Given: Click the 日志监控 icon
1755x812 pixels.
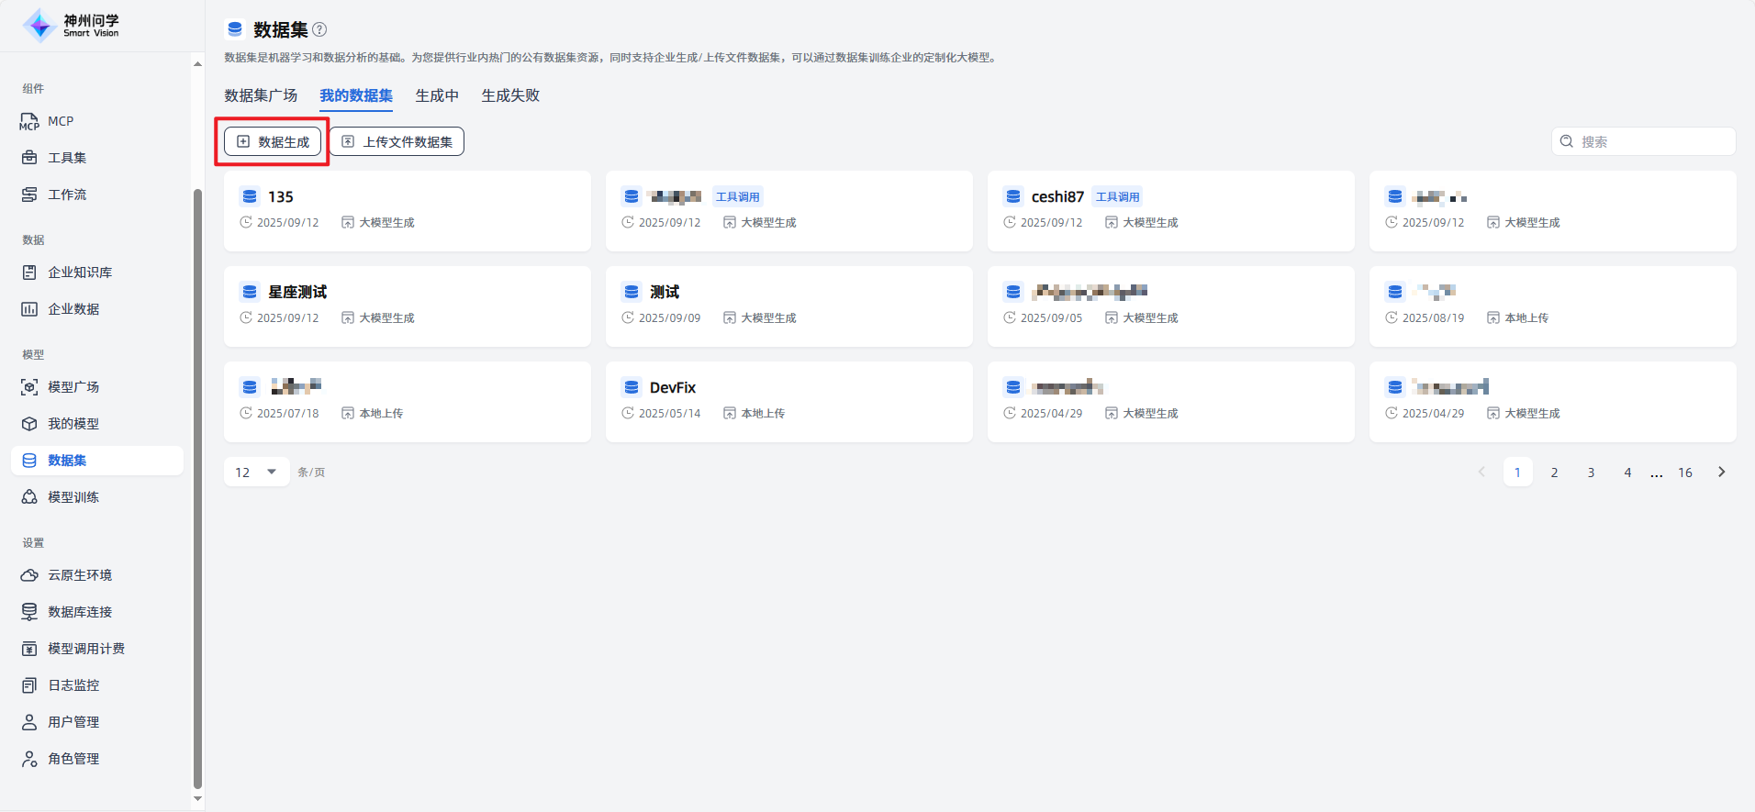Looking at the screenshot, I should (x=29, y=685).
